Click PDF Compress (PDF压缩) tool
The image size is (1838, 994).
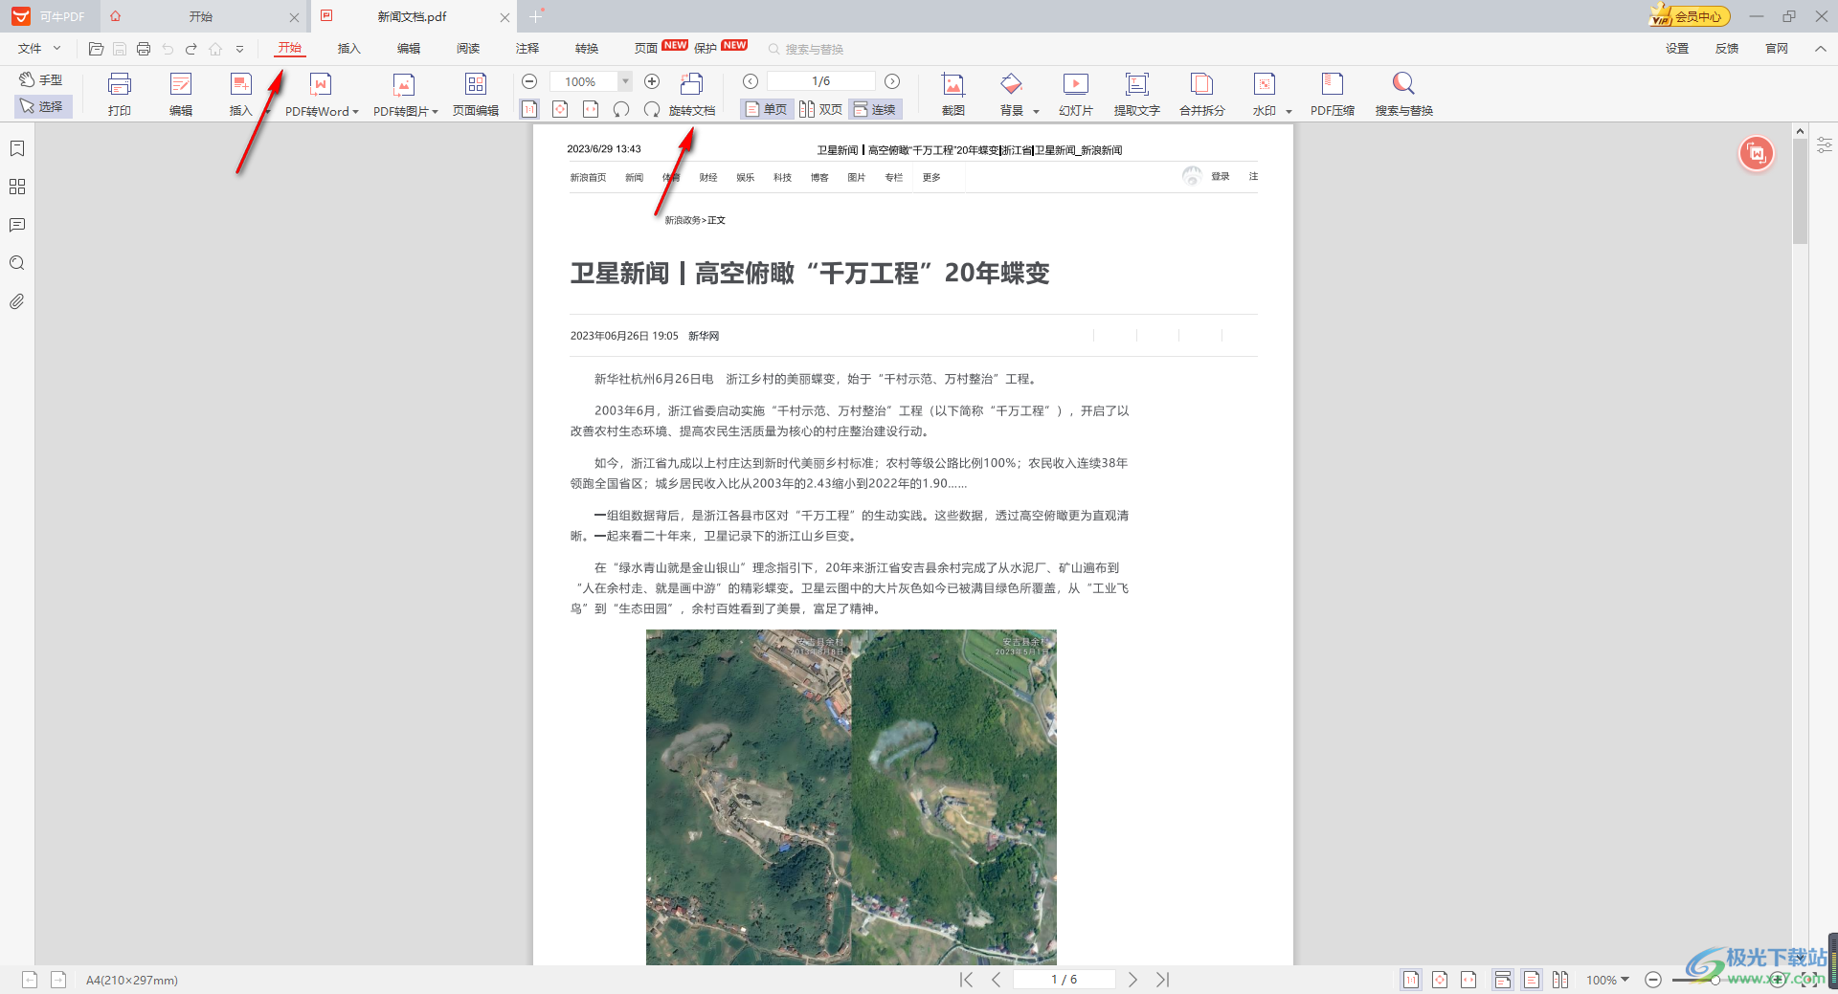[1333, 95]
